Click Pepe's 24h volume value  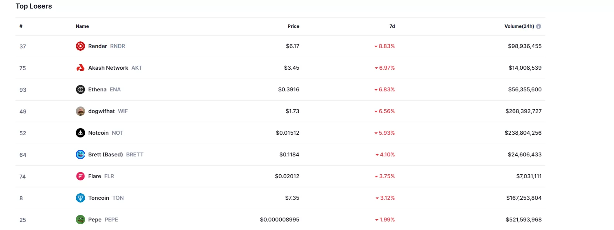coord(523,220)
